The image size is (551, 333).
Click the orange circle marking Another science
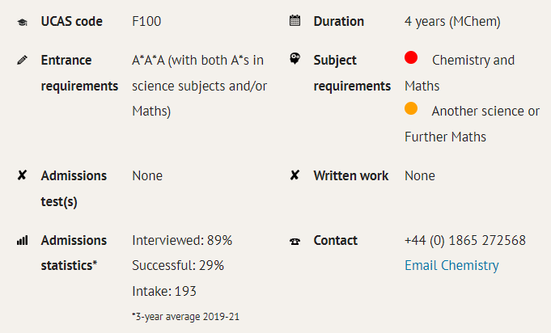click(411, 108)
